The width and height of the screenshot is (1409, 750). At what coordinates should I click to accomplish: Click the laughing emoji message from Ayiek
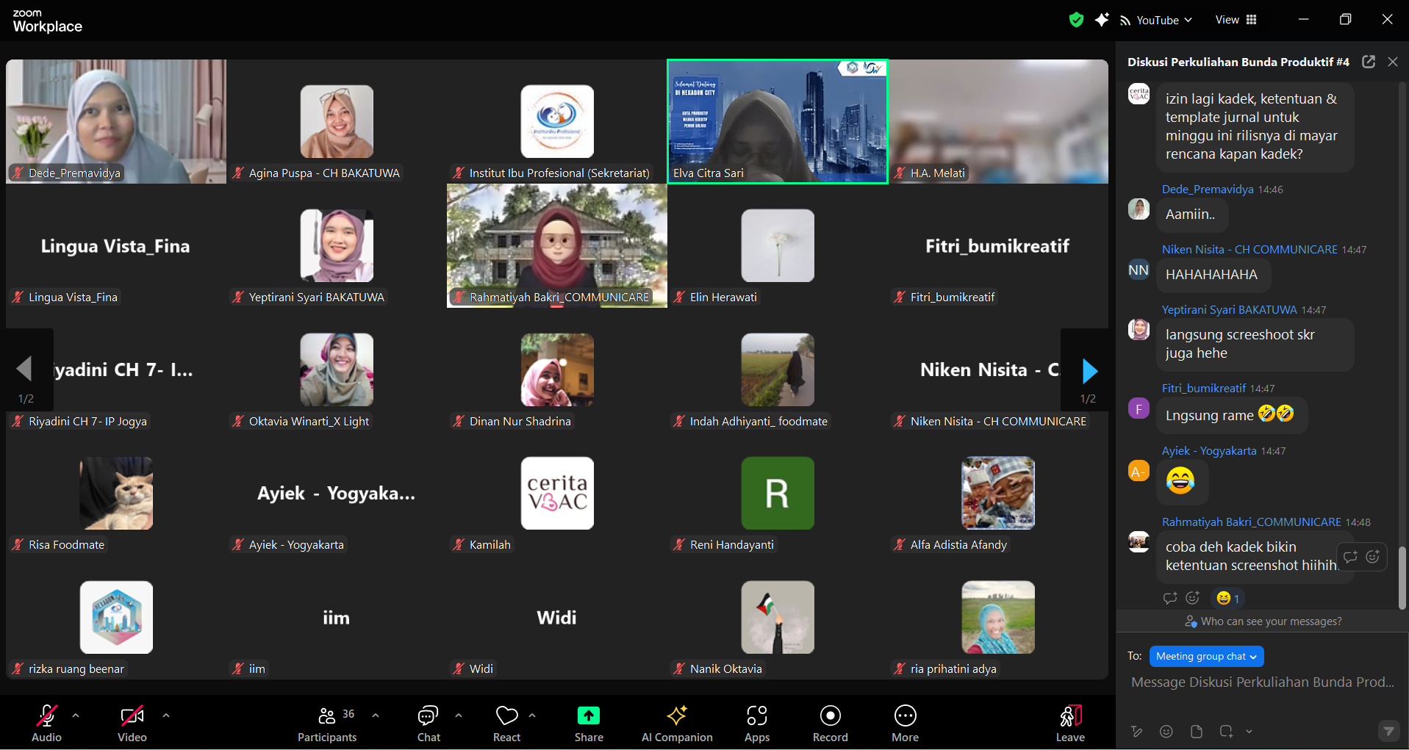coord(1181,481)
